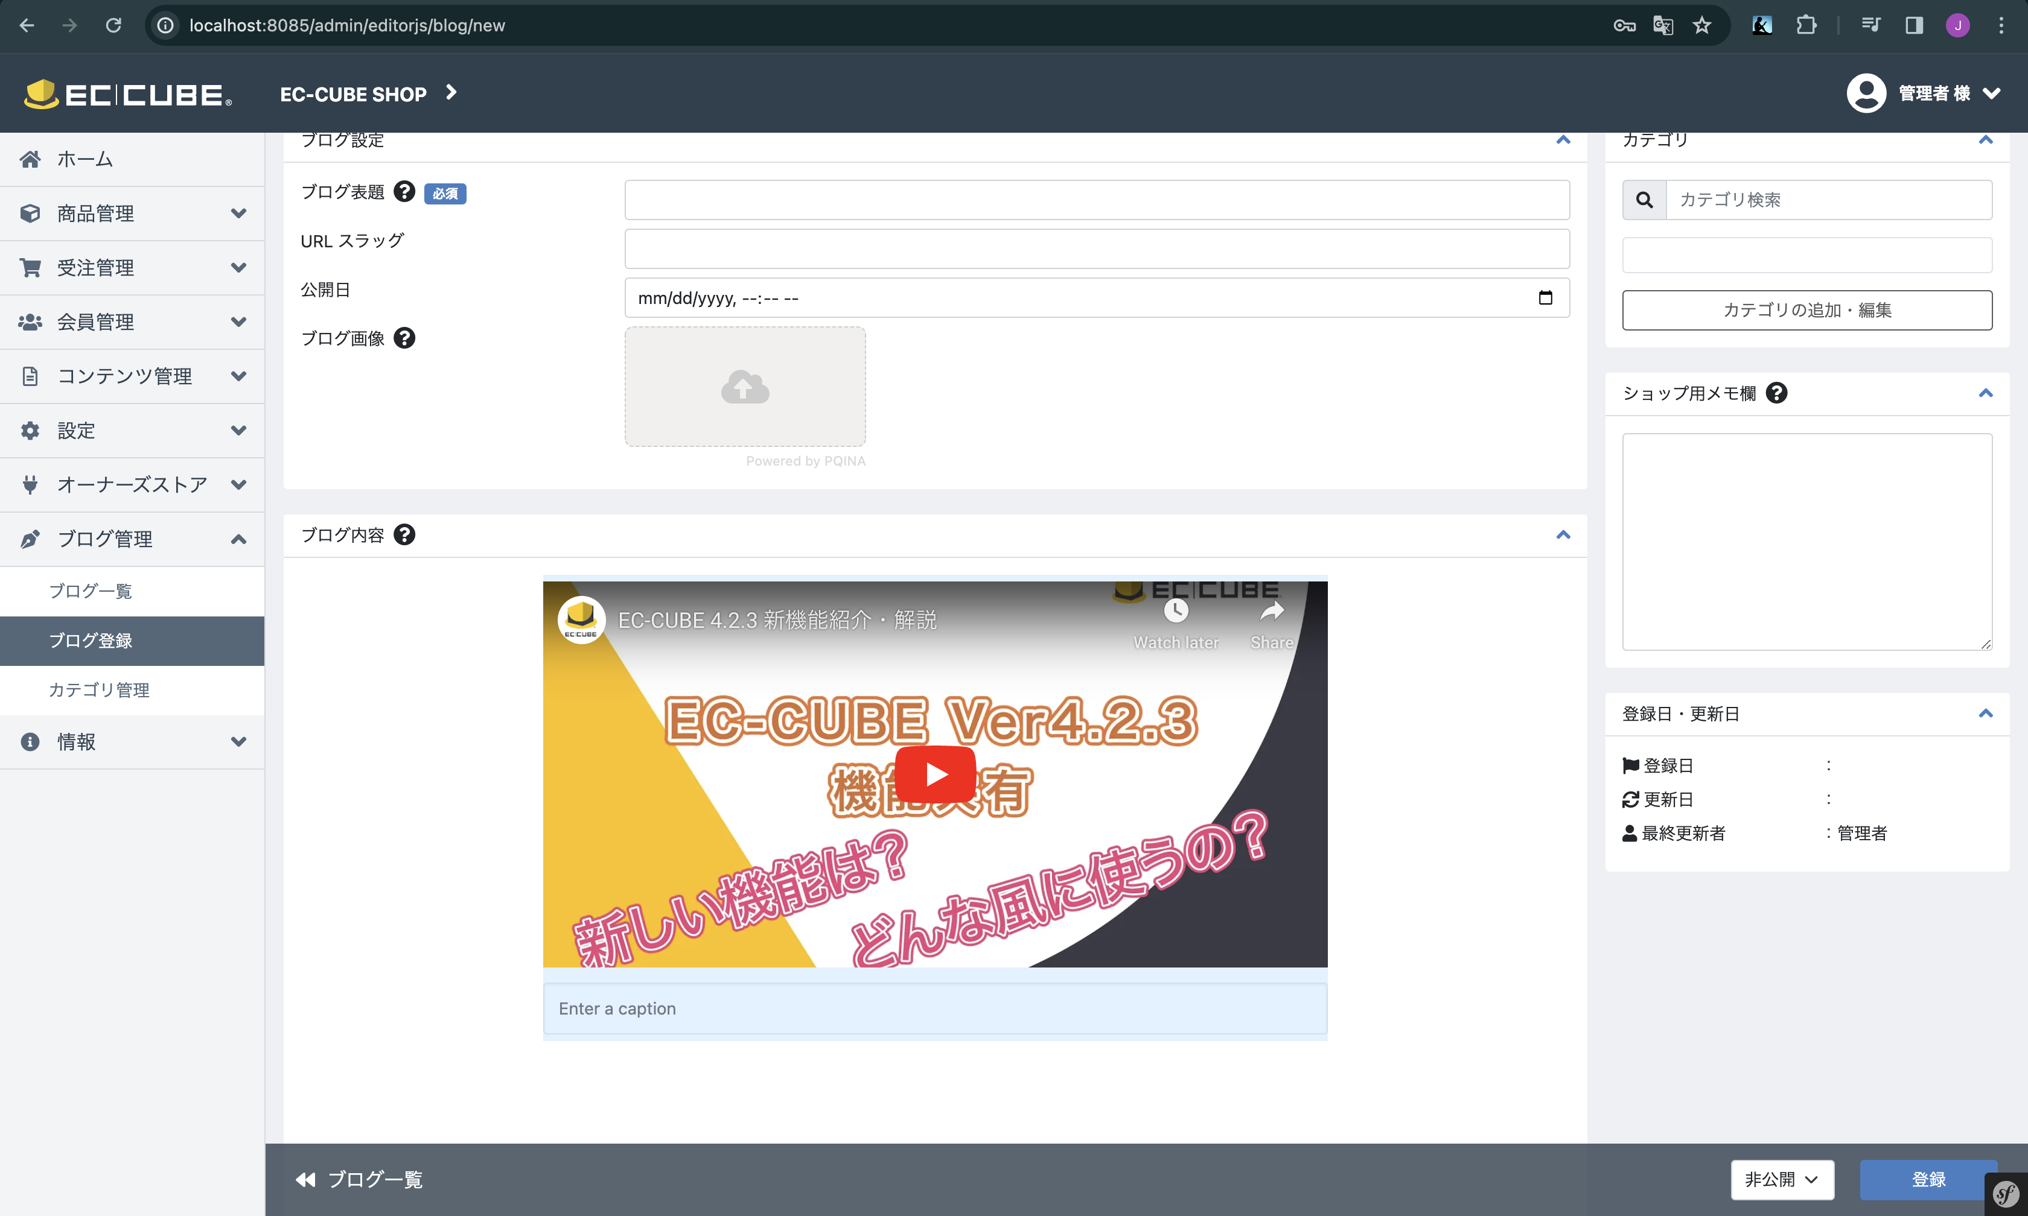The width and height of the screenshot is (2028, 1216).
Task: Go back with browser back arrow
Action: coord(27,25)
